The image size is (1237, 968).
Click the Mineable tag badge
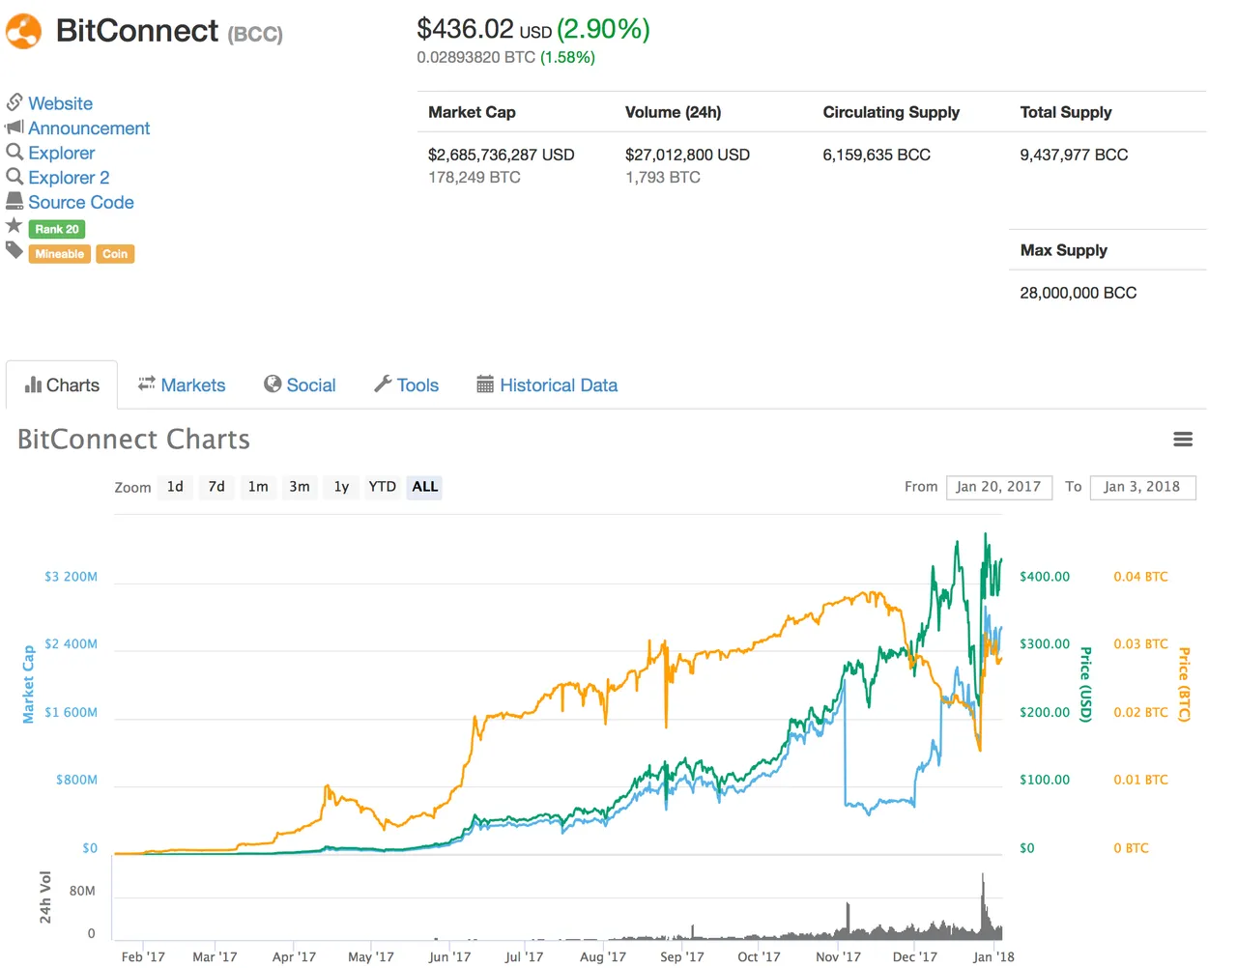pyautogui.click(x=60, y=254)
